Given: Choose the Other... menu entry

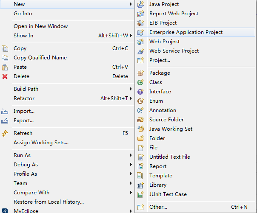Looking at the screenshot, I should click(x=195, y=207).
